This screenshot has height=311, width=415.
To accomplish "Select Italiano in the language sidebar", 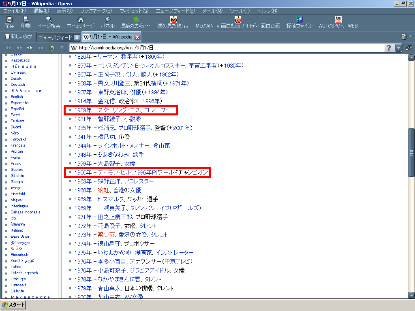I will [17, 230].
